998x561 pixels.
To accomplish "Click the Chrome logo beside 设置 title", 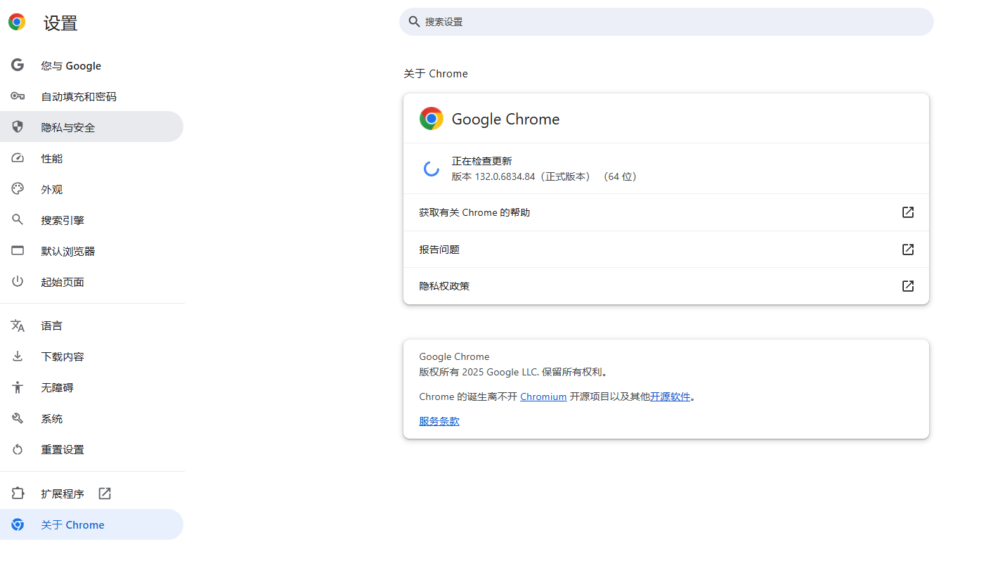I will click(17, 22).
